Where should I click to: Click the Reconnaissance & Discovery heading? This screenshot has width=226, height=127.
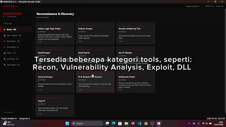point(55,14)
